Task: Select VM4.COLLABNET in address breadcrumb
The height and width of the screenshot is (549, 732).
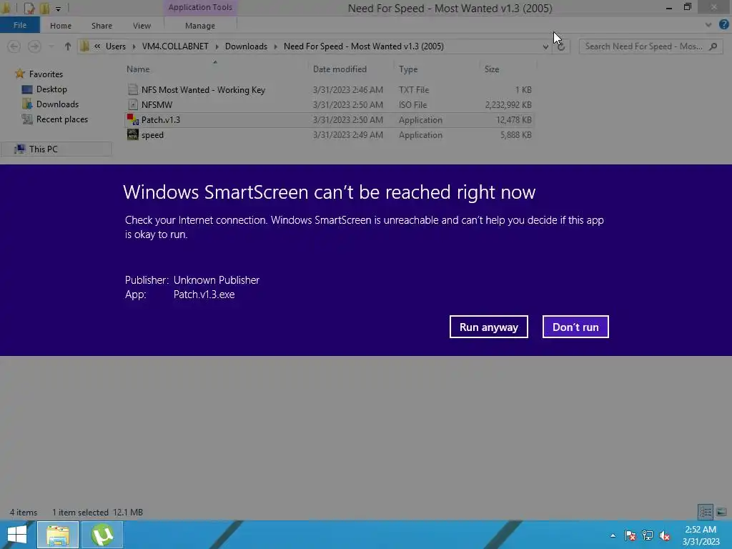Action: [175, 46]
